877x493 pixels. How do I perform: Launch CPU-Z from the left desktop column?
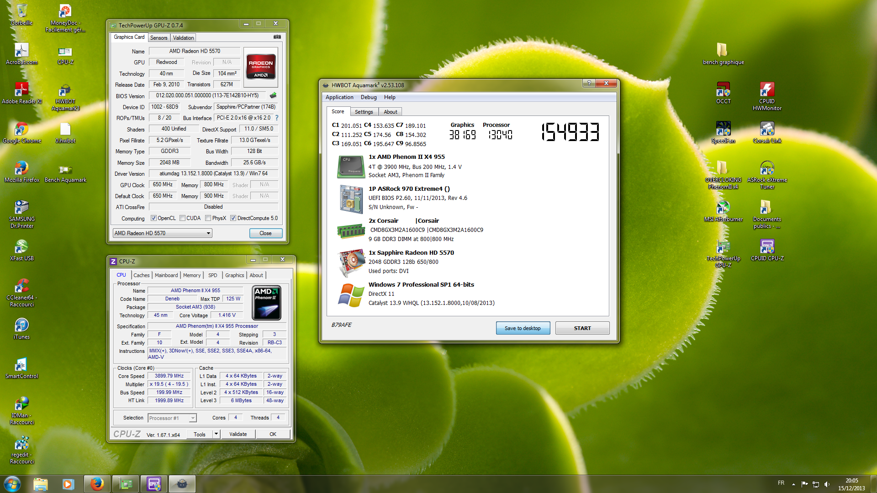point(65,55)
